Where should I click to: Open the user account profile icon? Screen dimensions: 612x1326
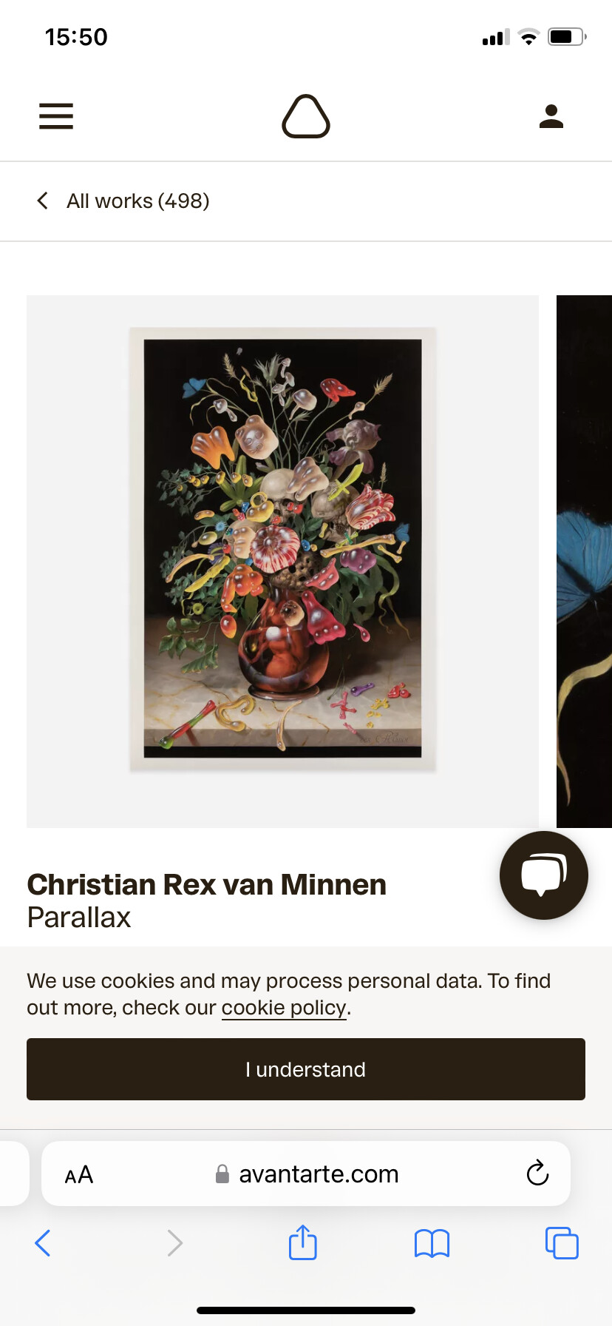click(x=551, y=116)
